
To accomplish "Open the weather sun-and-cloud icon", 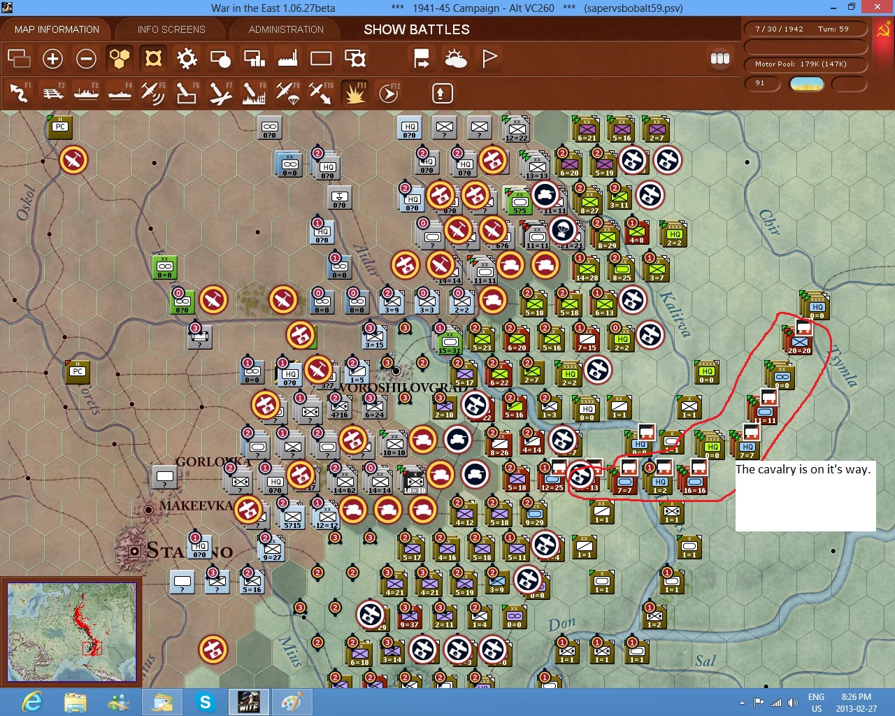I will (456, 59).
